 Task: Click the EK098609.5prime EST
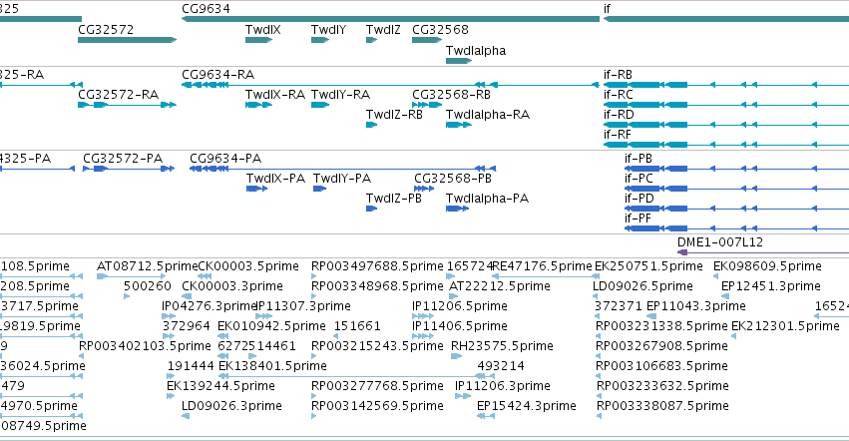(x=715, y=276)
